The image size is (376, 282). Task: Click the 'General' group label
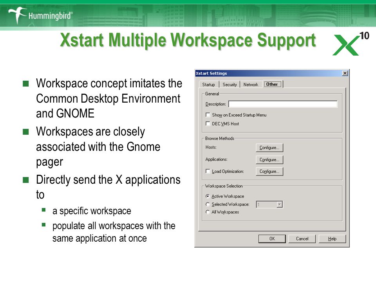click(212, 94)
